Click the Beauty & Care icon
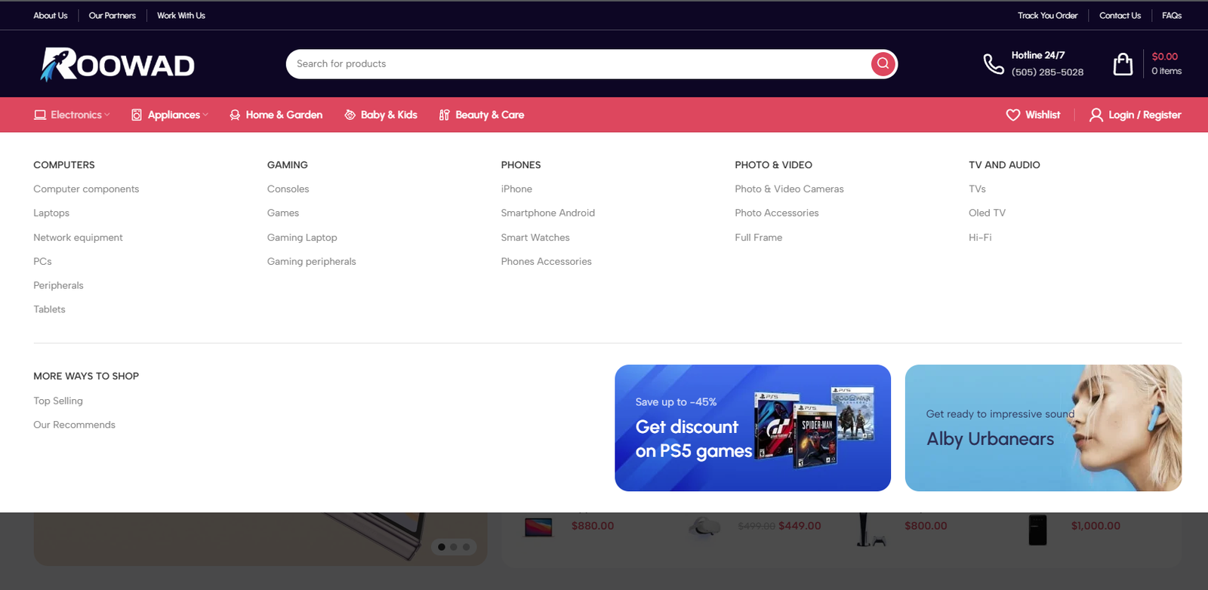This screenshot has width=1208, height=590. pyautogui.click(x=444, y=115)
